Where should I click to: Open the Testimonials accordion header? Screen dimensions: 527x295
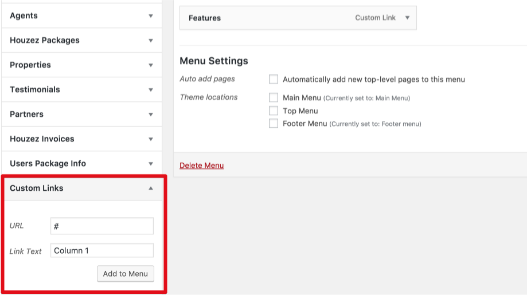81,89
